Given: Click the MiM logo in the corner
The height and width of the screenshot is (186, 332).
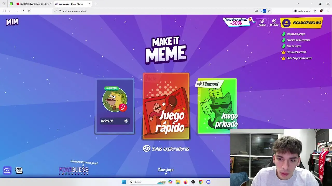Looking at the screenshot, I should [12, 22].
